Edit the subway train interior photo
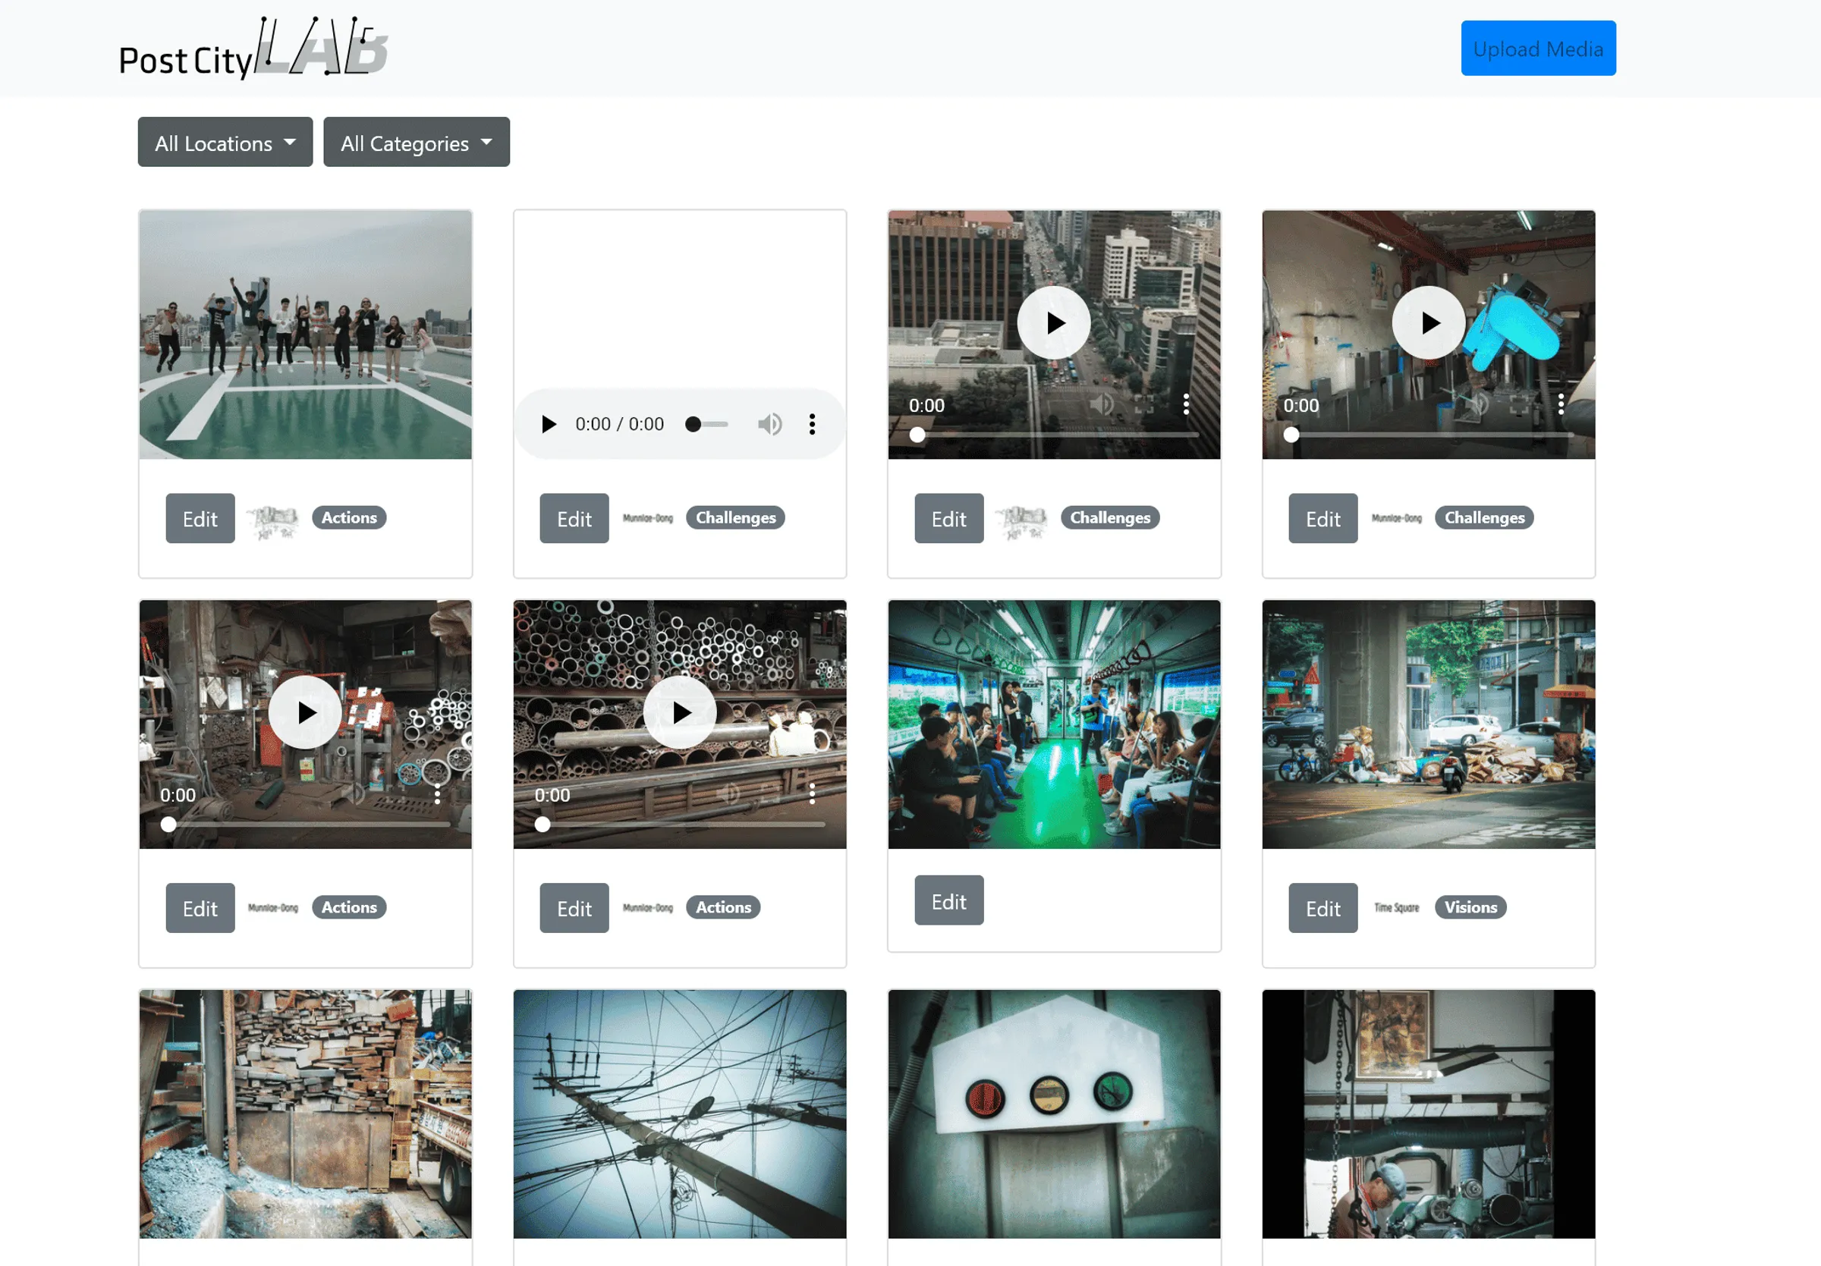The width and height of the screenshot is (1821, 1266). point(948,900)
